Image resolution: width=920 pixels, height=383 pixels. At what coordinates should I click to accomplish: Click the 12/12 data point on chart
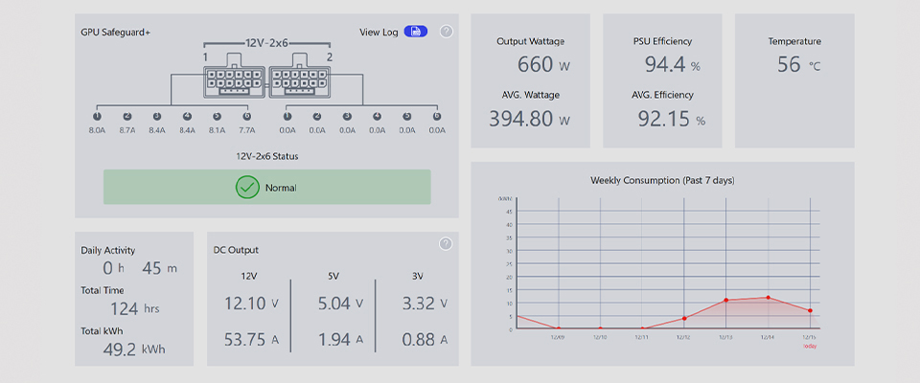click(684, 318)
